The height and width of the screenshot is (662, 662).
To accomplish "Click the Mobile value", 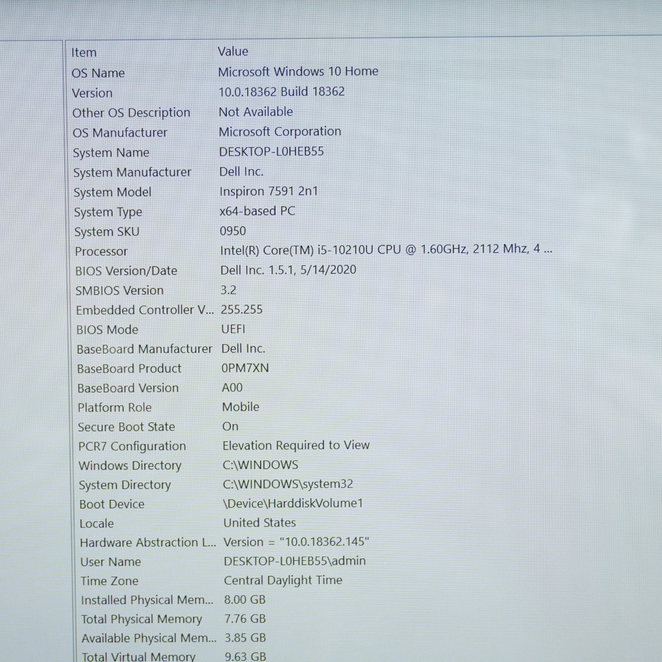I will click(241, 407).
